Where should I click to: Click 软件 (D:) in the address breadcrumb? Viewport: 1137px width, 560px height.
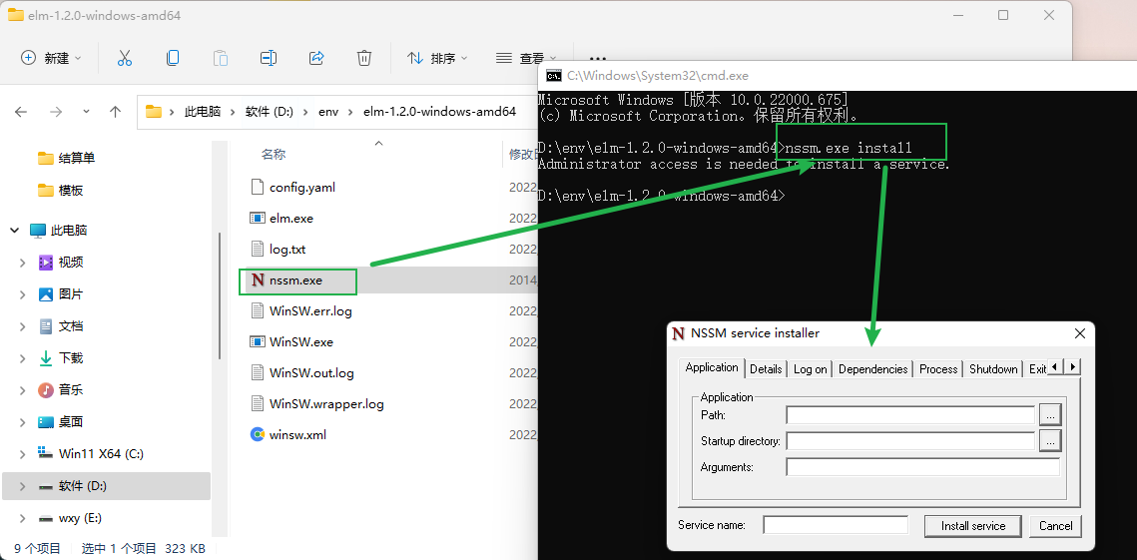tap(269, 112)
